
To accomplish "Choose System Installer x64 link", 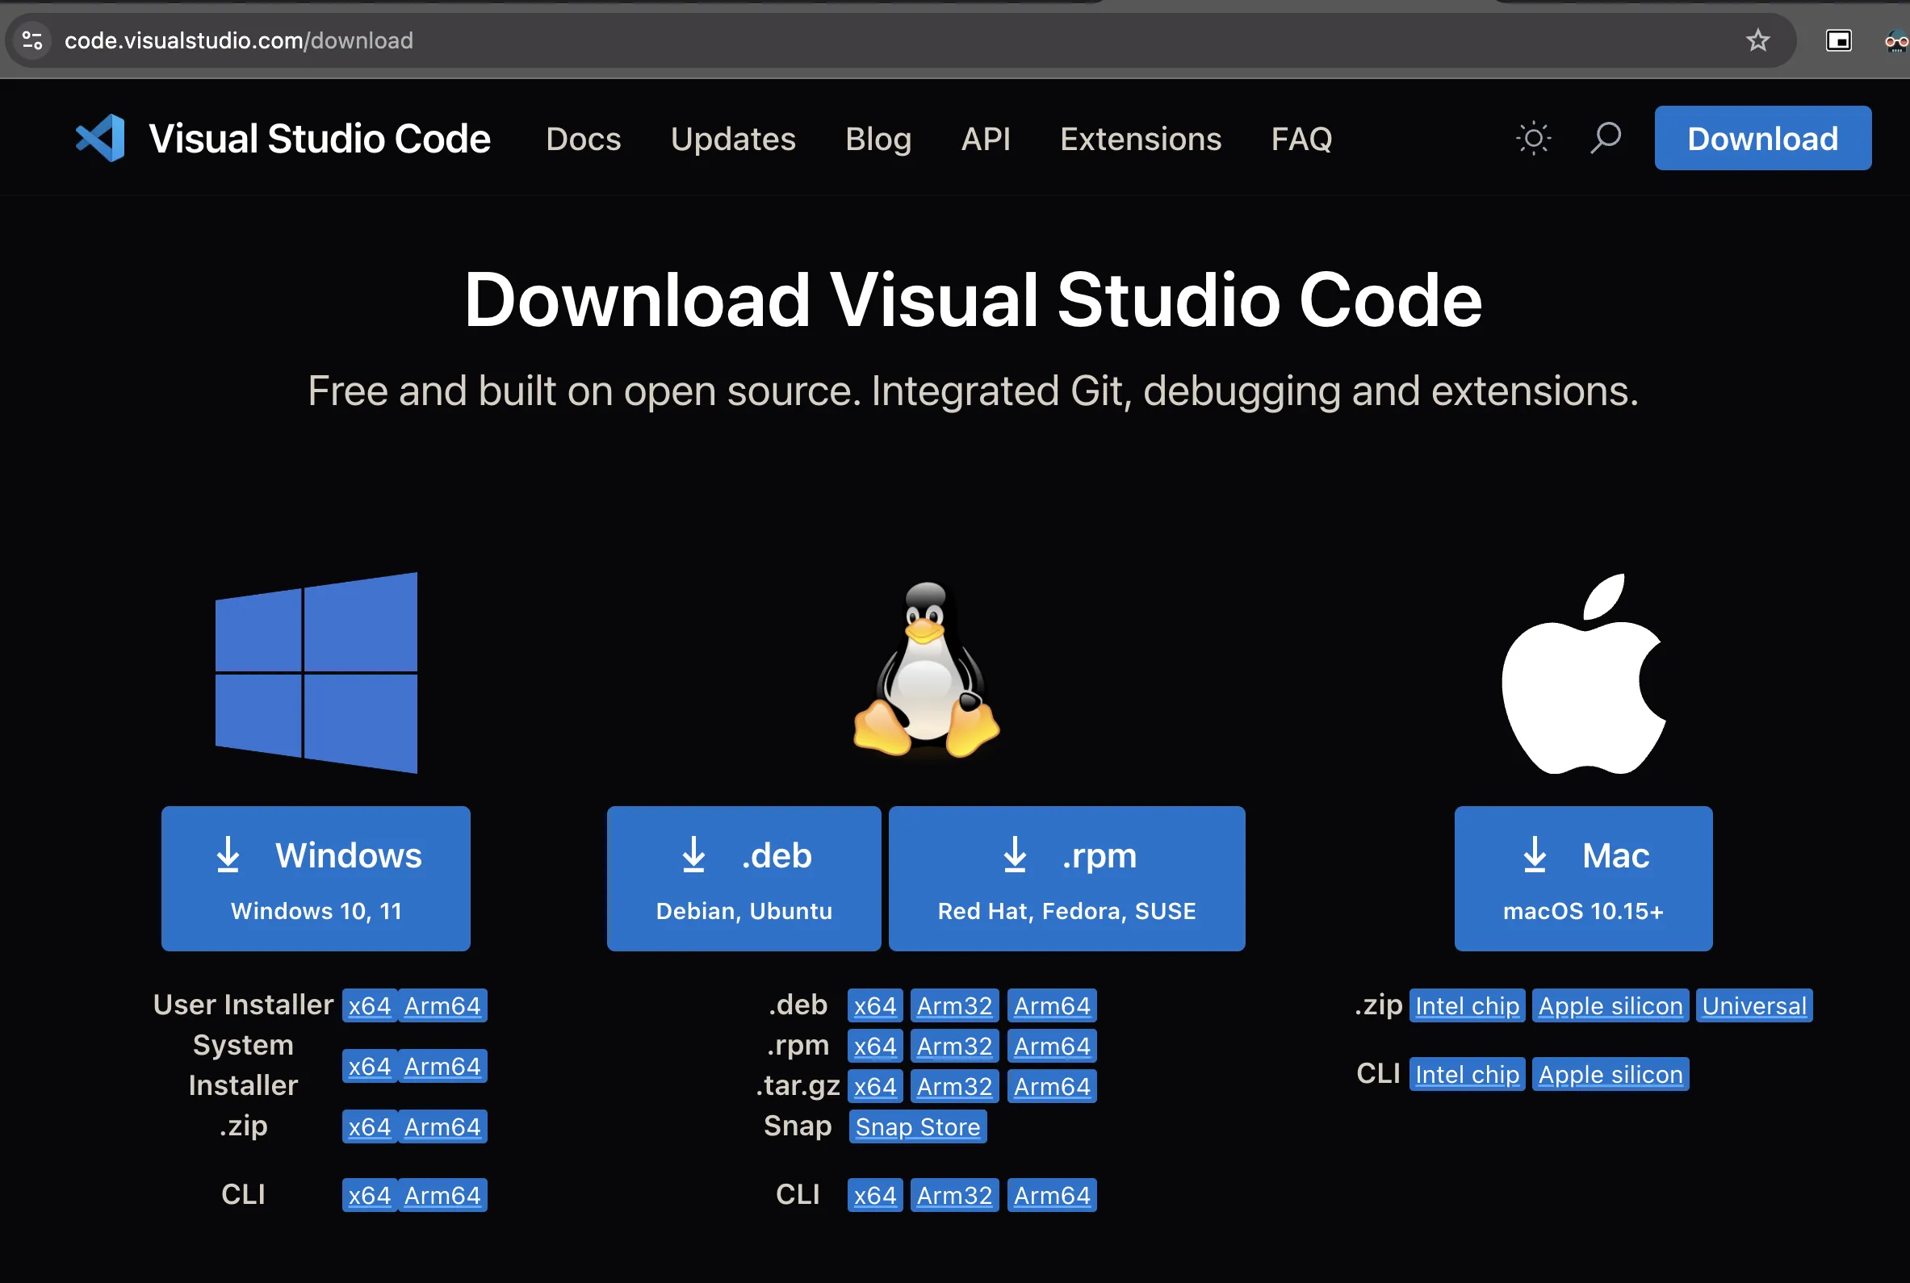I will tap(370, 1066).
